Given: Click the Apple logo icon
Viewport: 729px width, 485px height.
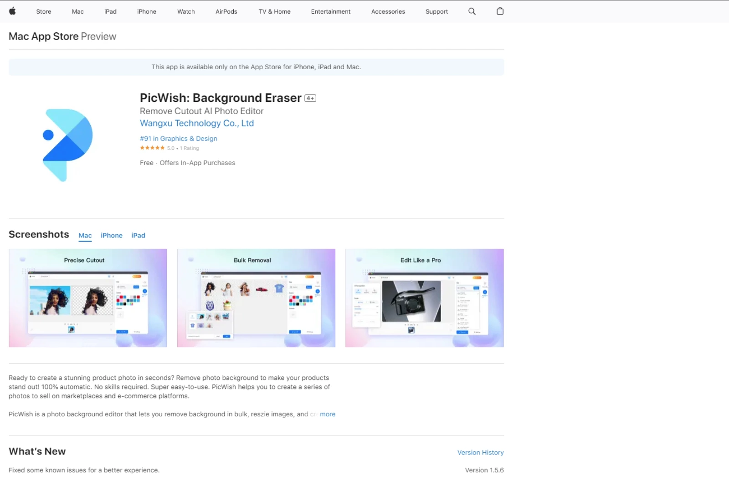Looking at the screenshot, I should point(12,11).
